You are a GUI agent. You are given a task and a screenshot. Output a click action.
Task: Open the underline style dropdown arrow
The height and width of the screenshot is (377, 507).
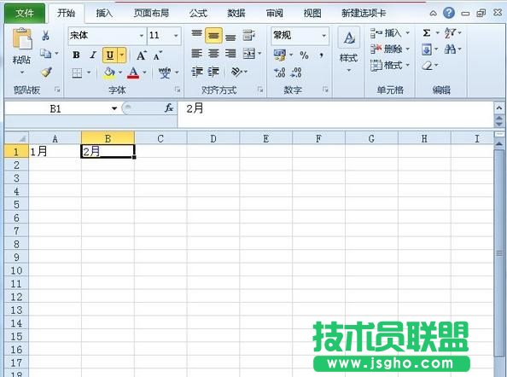click(x=122, y=55)
